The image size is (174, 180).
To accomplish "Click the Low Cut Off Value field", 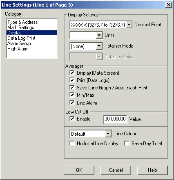I will coord(115,119).
